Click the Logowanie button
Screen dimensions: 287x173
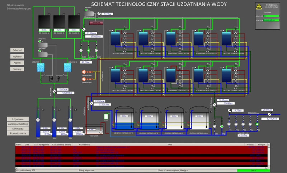coord(18,119)
